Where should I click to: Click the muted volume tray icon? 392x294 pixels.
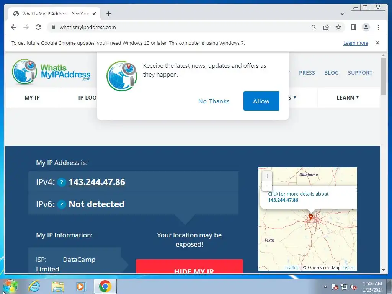tap(353, 287)
